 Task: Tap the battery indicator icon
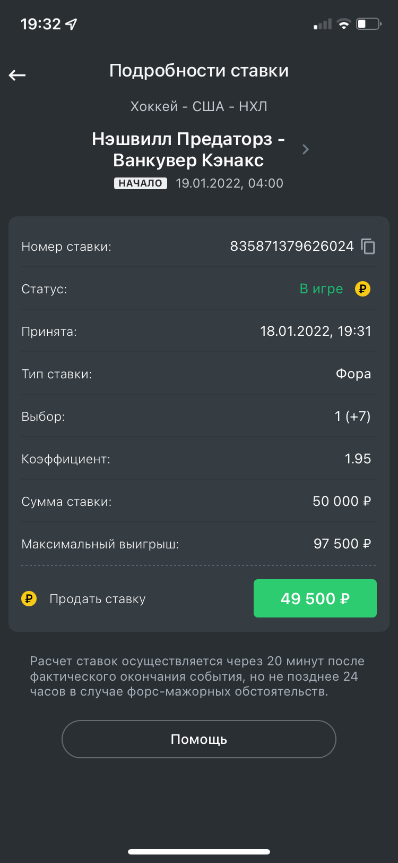[369, 24]
